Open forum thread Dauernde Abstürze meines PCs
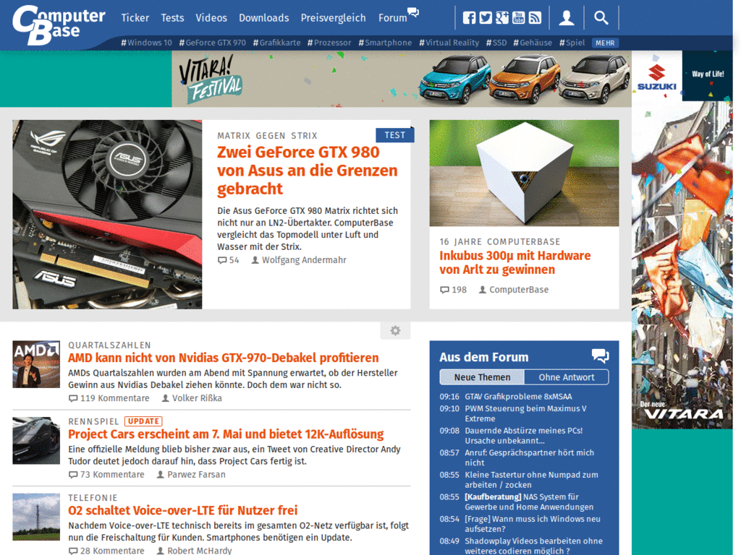 click(x=524, y=436)
